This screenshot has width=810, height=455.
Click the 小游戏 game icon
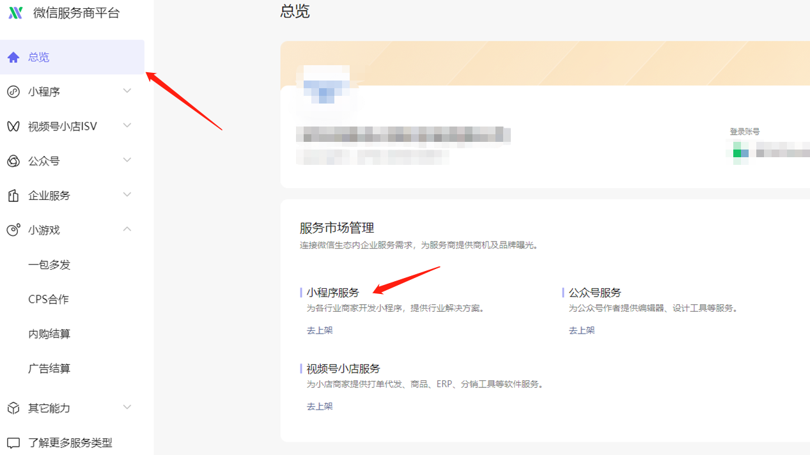[13, 230]
